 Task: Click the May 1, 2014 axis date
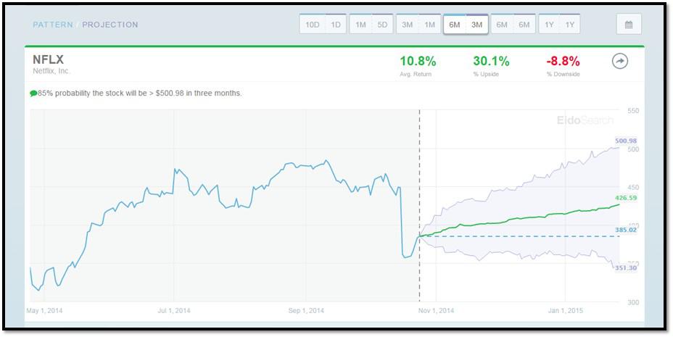click(x=44, y=310)
